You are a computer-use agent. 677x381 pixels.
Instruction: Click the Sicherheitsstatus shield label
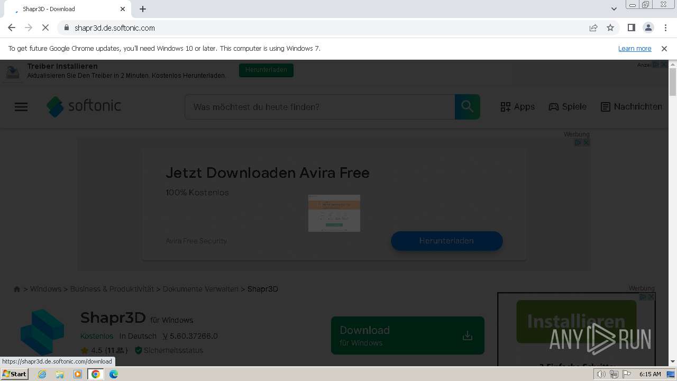pos(169,350)
